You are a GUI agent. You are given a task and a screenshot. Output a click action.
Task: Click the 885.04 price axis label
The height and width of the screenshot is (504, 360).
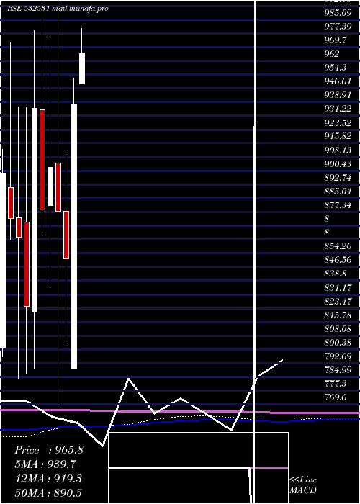coord(338,192)
